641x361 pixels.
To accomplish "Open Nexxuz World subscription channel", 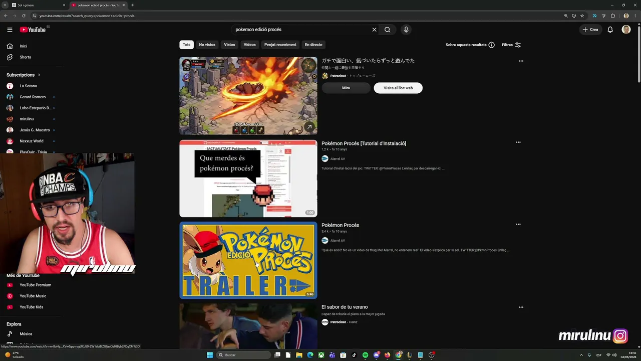I will coord(32,141).
